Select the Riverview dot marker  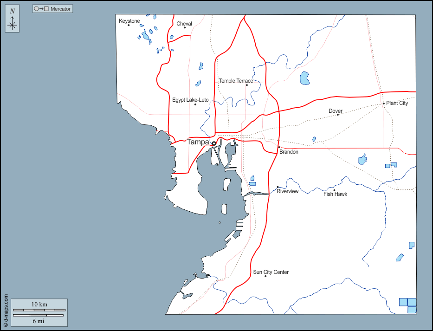[278, 187]
